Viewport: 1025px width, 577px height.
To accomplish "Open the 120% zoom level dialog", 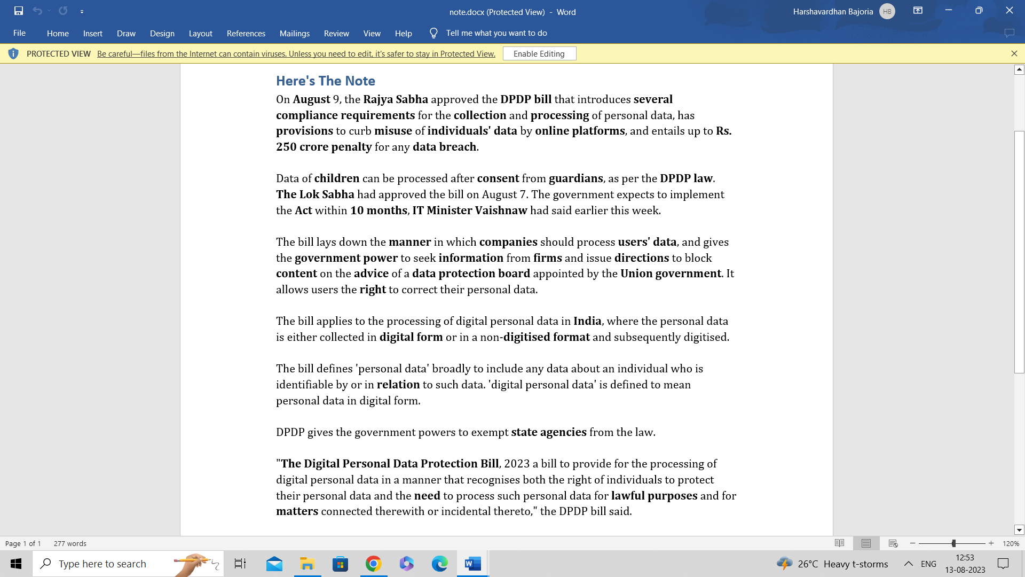I will click(x=1010, y=543).
